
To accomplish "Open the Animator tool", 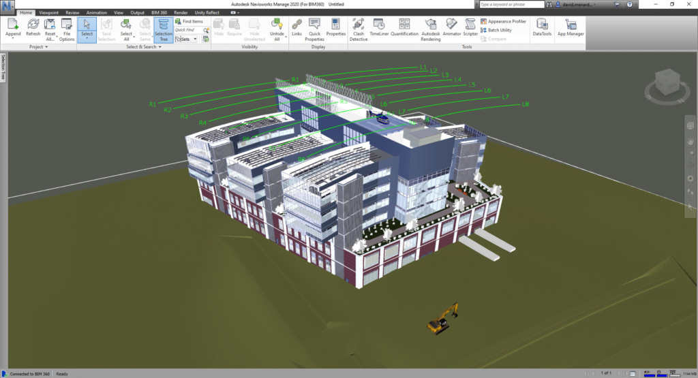I will [451, 27].
